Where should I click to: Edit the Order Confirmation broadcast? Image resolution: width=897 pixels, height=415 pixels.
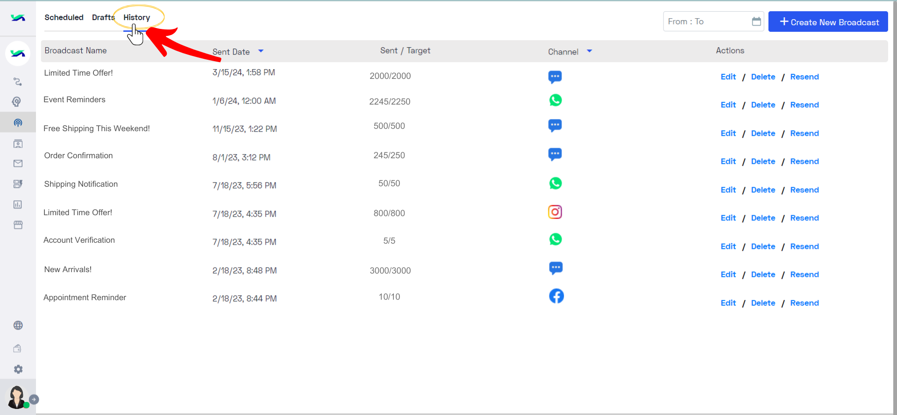pyautogui.click(x=728, y=161)
